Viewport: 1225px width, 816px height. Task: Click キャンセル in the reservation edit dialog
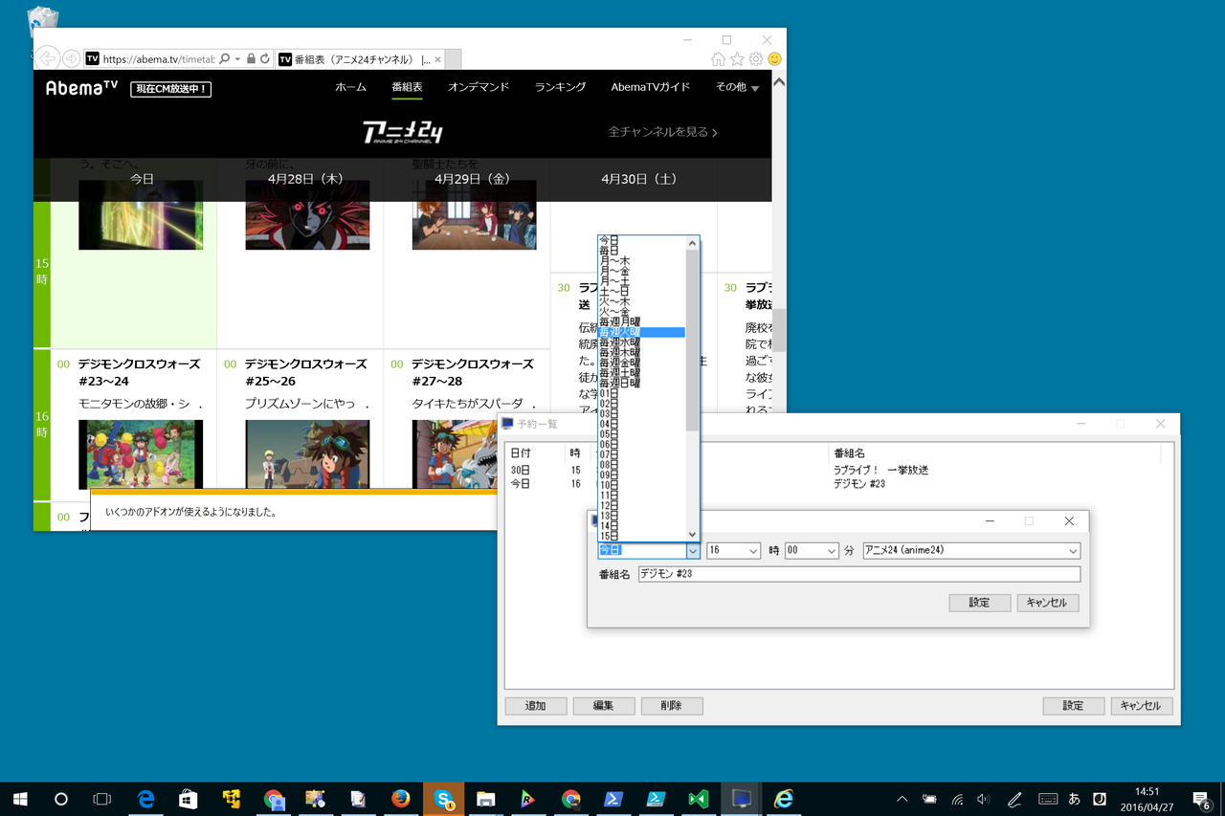tap(1046, 603)
